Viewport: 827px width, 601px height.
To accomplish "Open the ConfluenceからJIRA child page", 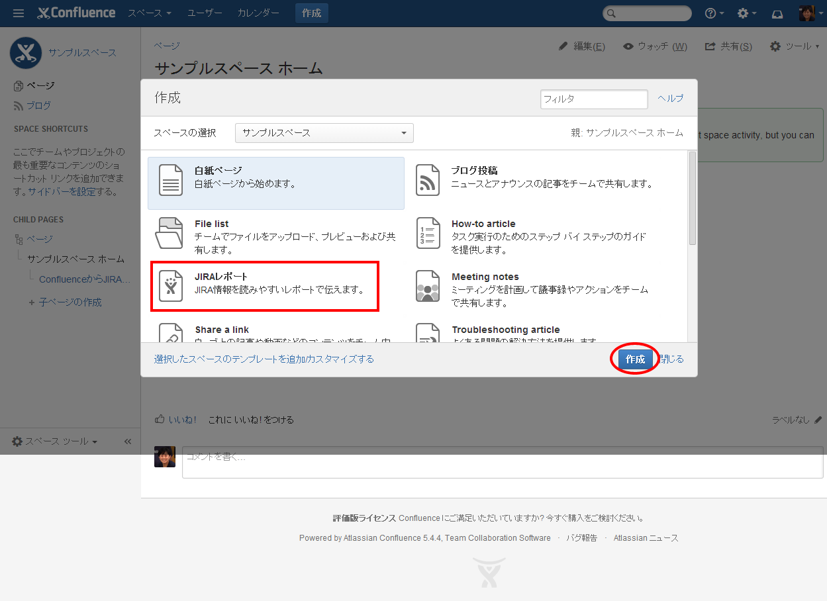I will (x=85, y=279).
